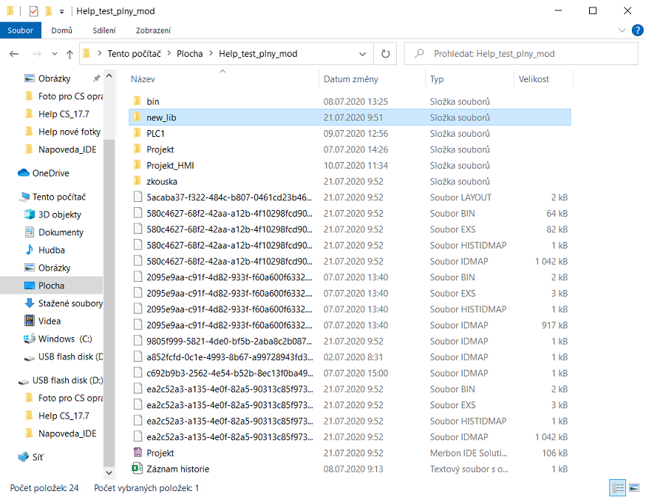Open the recent locations dropdown
646x497 pixels.
(55, 54)
